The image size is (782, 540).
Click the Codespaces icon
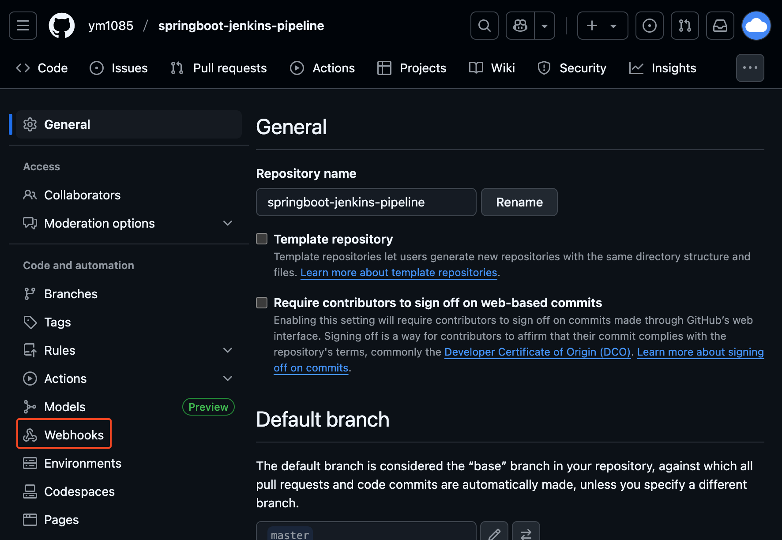30,491
